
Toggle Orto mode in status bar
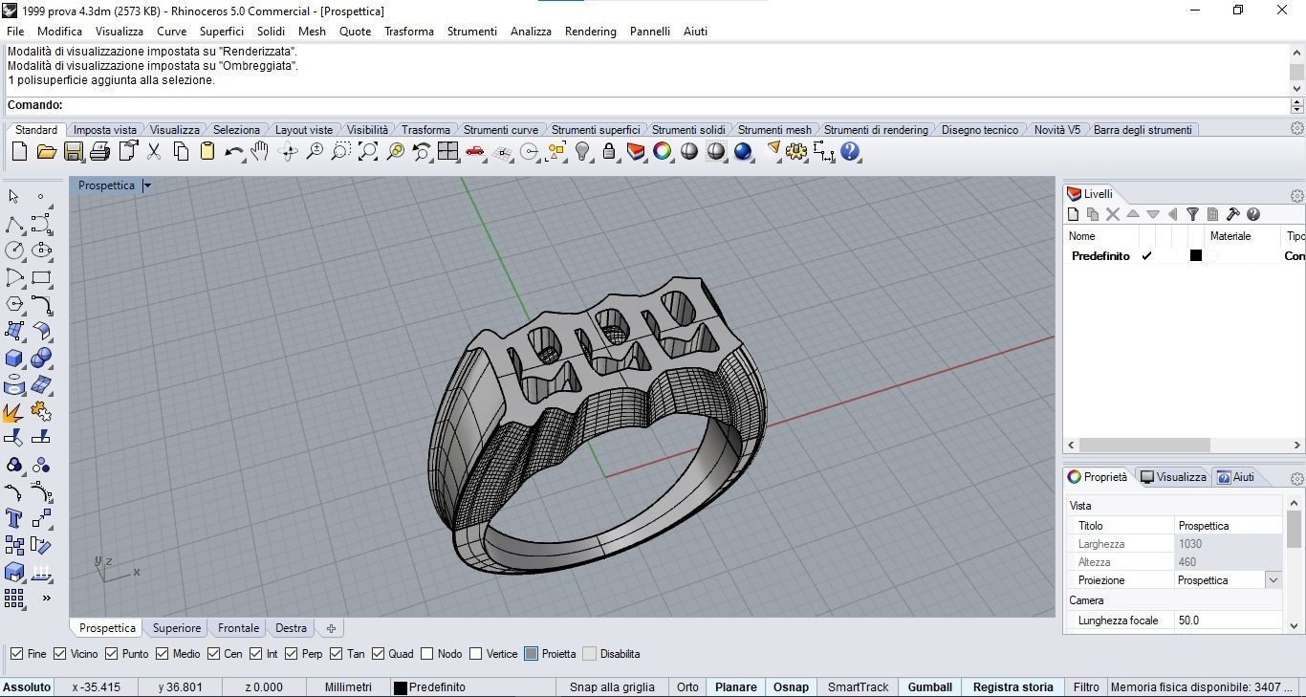tap(687, 687)
